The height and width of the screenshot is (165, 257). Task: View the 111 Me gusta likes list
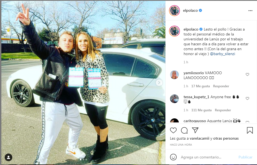point(201,110)
